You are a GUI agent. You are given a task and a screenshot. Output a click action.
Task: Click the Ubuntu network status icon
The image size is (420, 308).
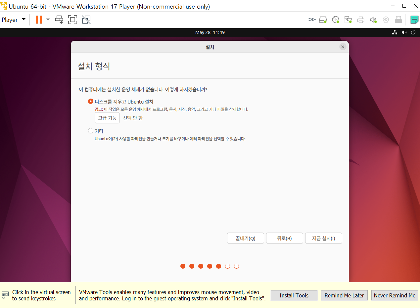[x=395, y=32]
